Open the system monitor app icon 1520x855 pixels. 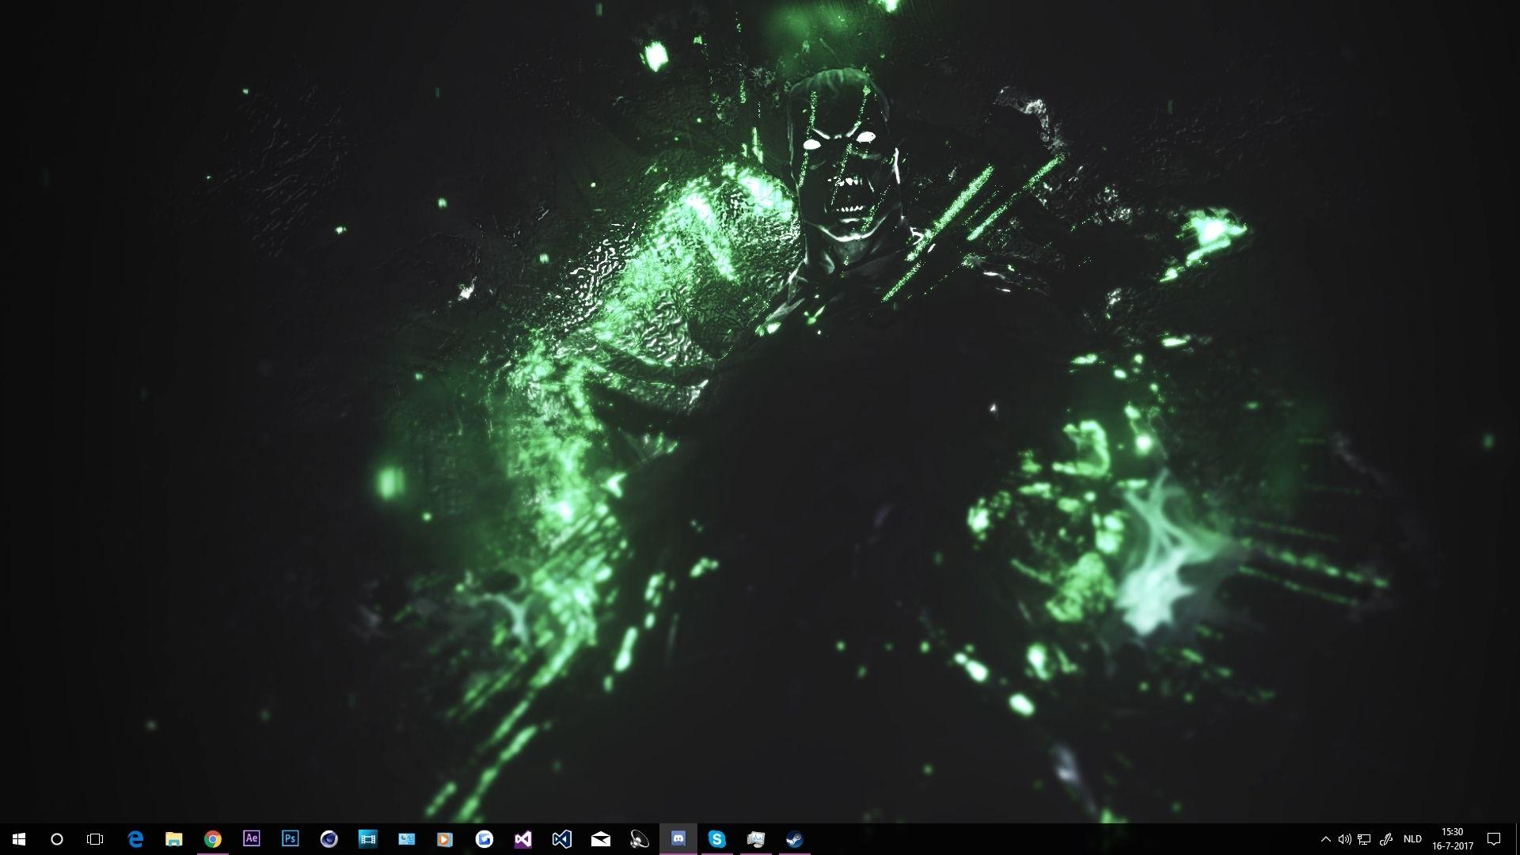756,839
